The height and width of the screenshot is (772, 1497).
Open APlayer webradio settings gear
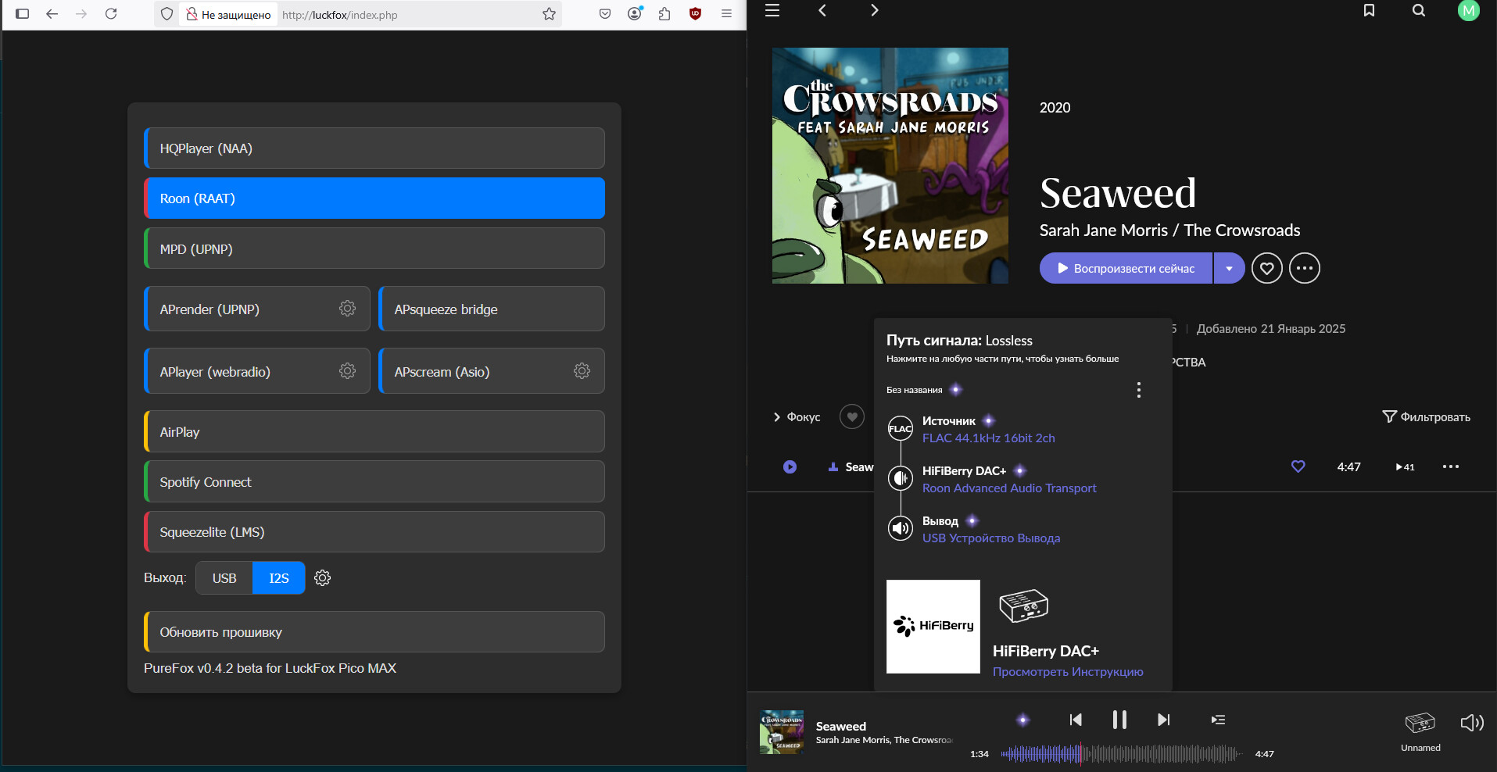(x=348, y=371)
